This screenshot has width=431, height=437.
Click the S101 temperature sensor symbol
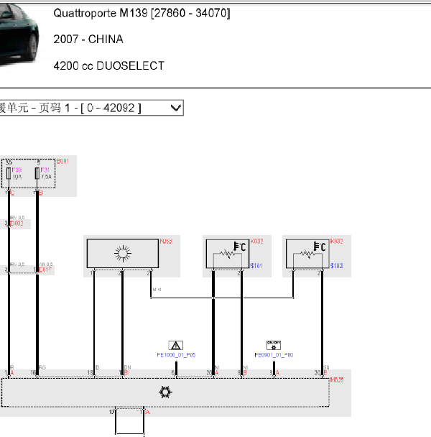[x=227, y=254]
